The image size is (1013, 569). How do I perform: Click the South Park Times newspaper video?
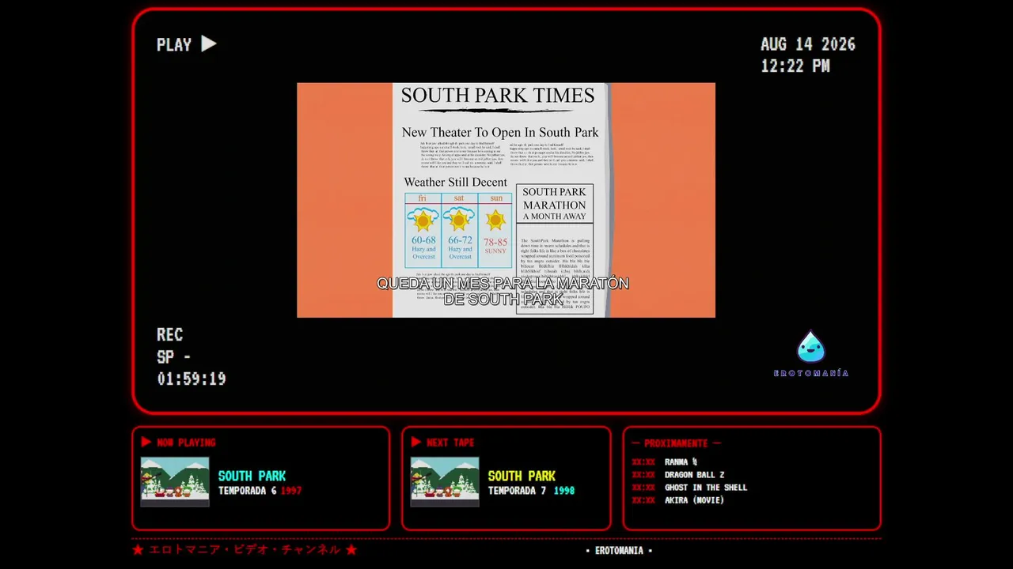click(x=506, y=200)
